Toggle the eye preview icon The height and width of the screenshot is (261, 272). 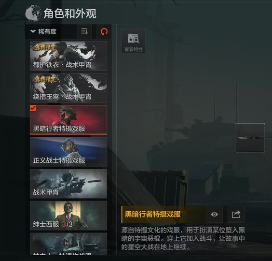215,214
